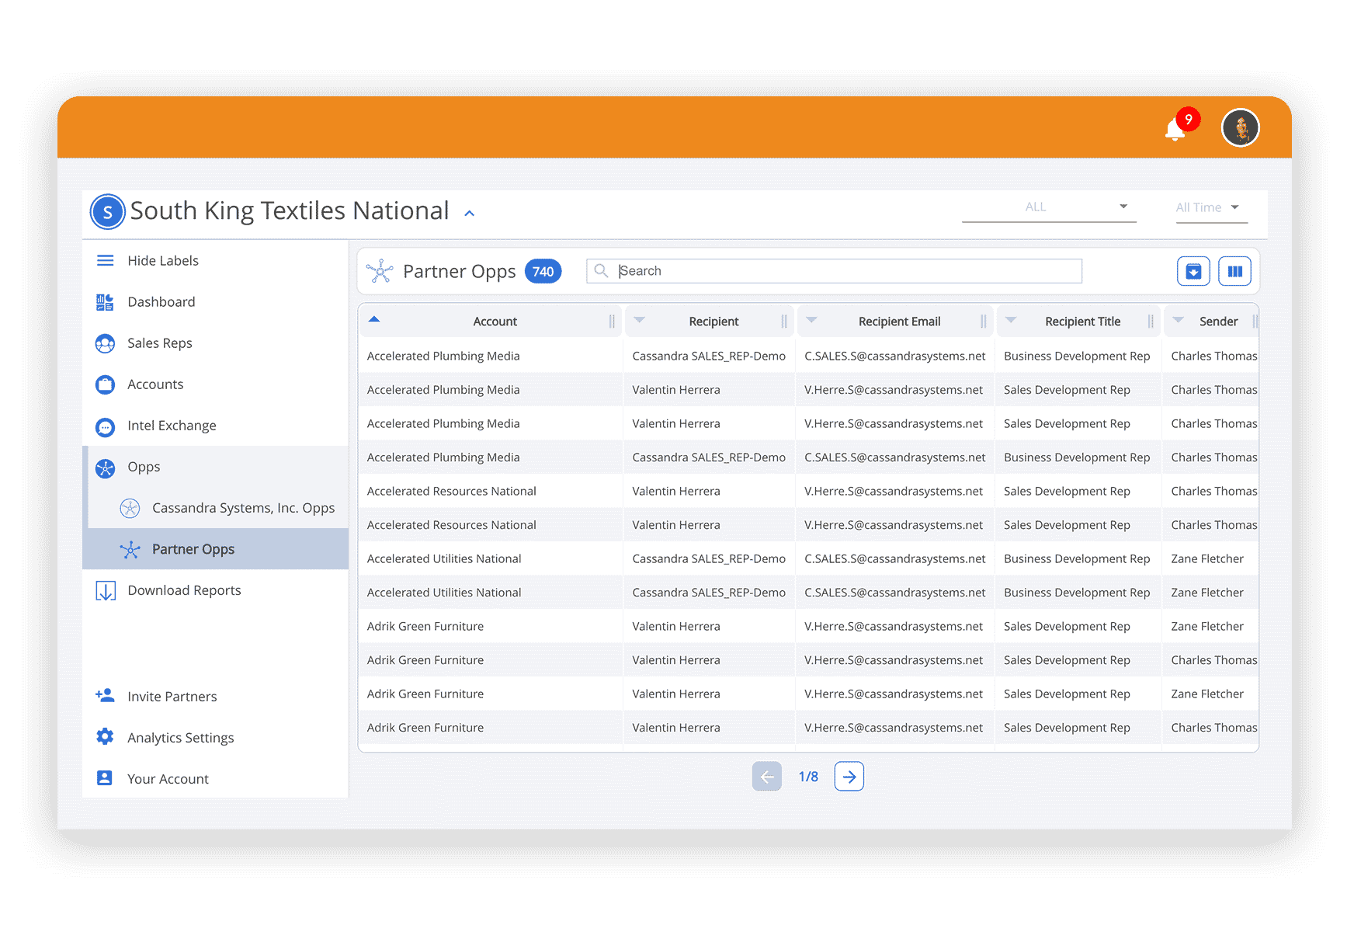Screen dimensions: 1354x925
Task: Click the first row's Cassandra SALES_REP-Demo recipient
Action: pos(708,356)
